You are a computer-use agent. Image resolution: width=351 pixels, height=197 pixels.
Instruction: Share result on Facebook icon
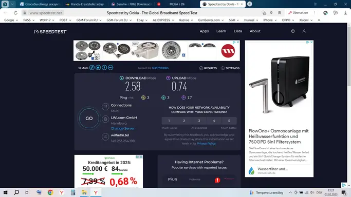(x=104, y=67)
